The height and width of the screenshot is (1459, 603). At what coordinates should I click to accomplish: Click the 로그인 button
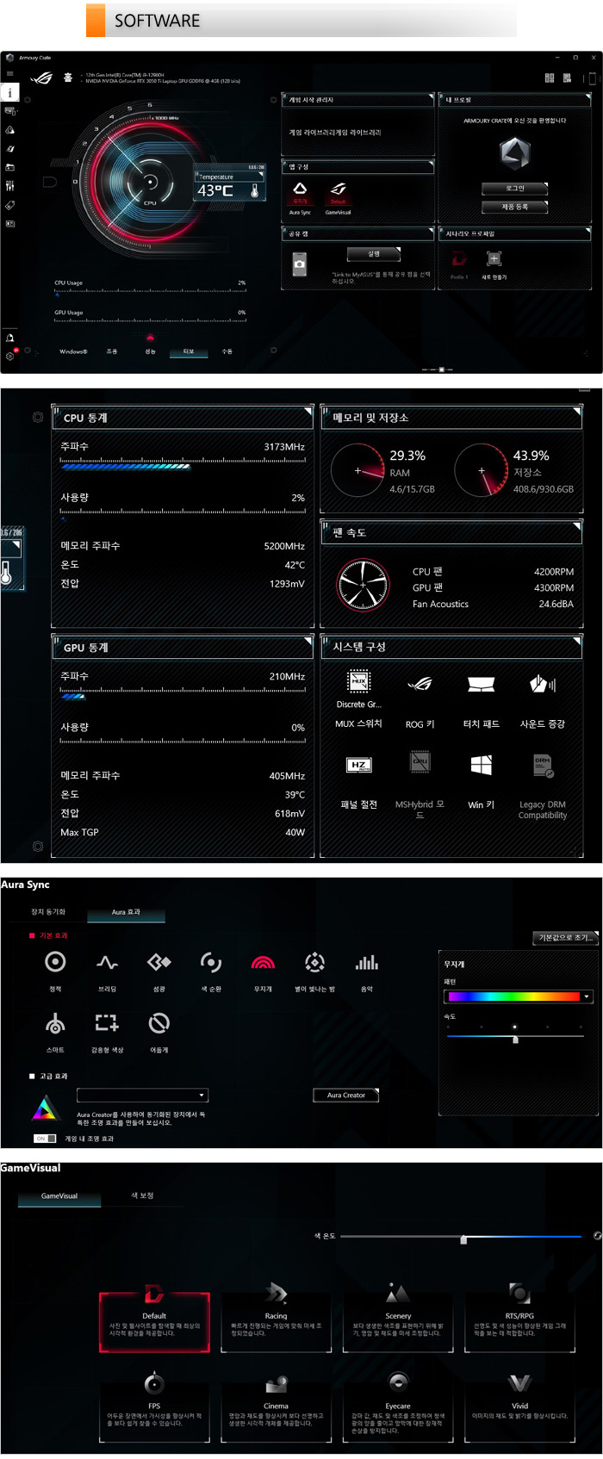pos(514,188)
